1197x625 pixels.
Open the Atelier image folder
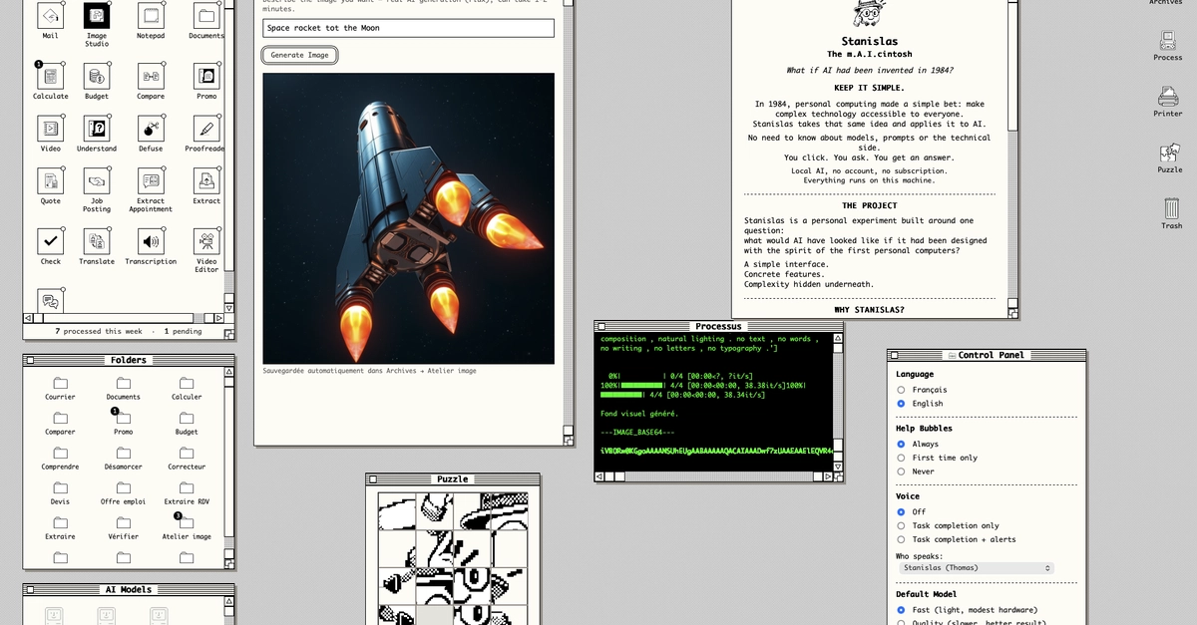pyautogui.click(x=187, y=523)
